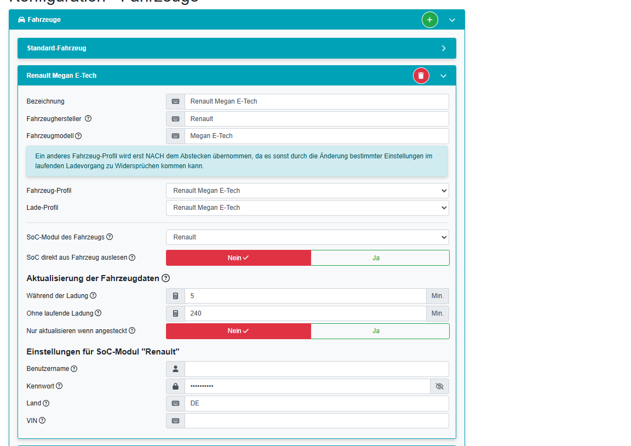The height and width of the screenshot is (446, 631).
Task: Show help for SoC direkt aus Fahrzeug auslesen
Action: pos(132,258)
